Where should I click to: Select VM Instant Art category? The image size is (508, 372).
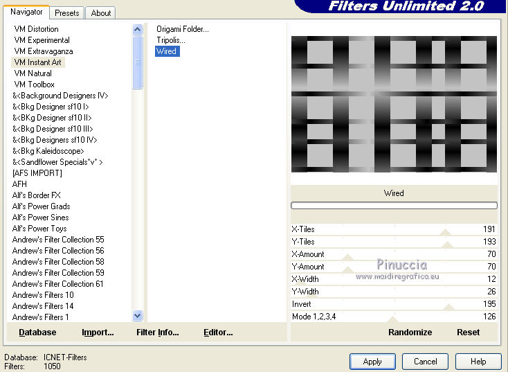point(38,62)
